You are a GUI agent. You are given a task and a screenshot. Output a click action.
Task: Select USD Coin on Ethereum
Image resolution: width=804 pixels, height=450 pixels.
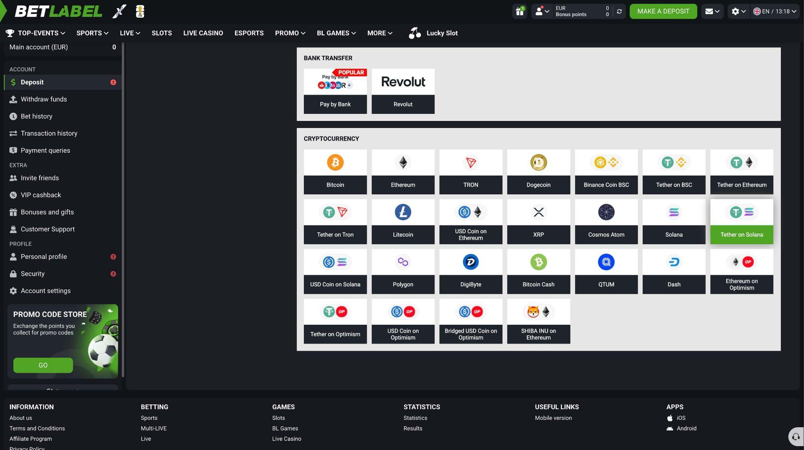[x=471, y=221]
